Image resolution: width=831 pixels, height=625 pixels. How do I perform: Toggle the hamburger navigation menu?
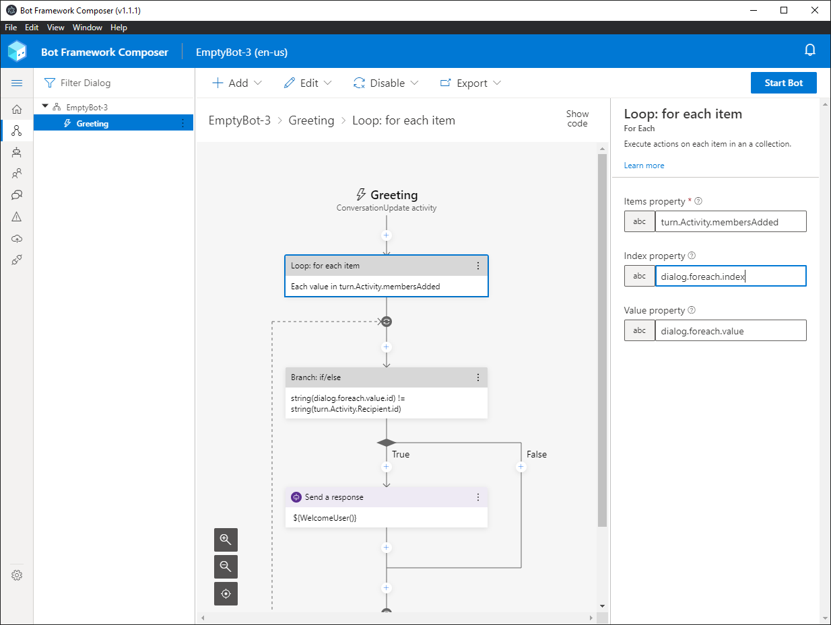click(17, 83)
